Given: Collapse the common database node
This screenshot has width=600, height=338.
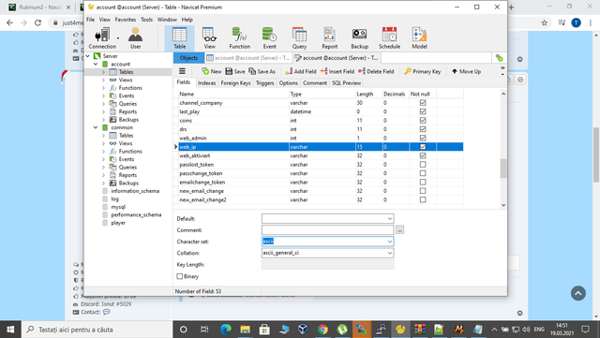Looking at the screenshot, I should [96, 127].
